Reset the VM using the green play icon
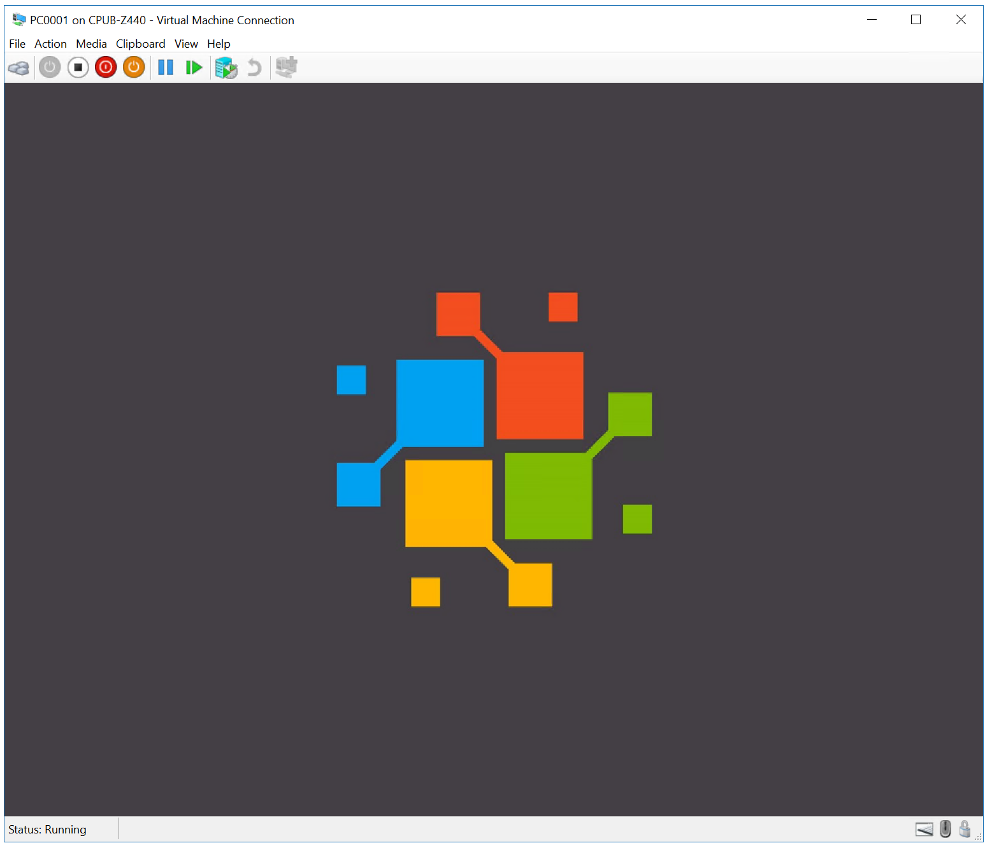The image size is (985, 843). click(194, 67)
